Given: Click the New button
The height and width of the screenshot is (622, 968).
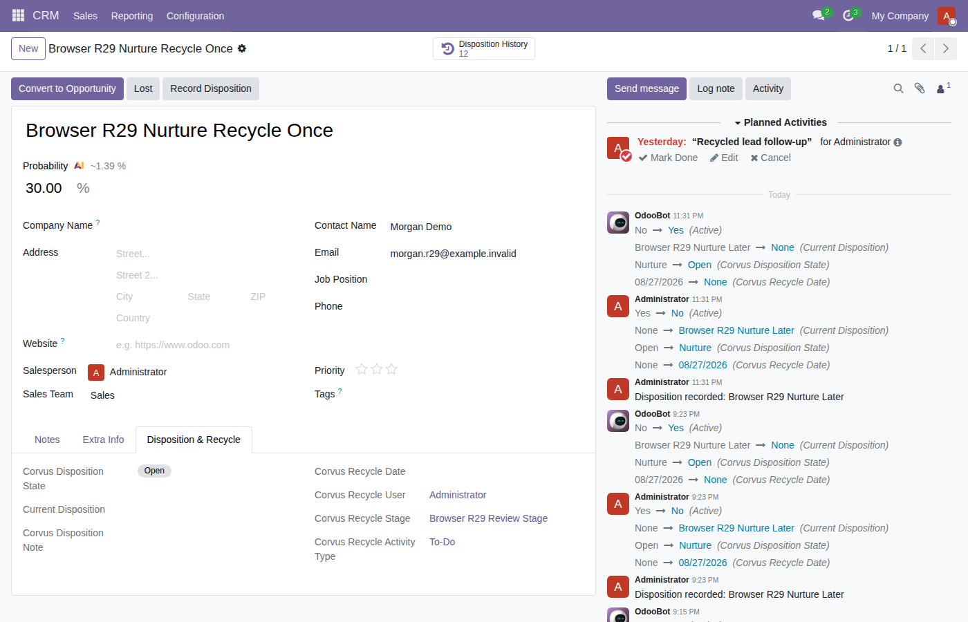Looking at the screenshot, I should click(28, 48).
